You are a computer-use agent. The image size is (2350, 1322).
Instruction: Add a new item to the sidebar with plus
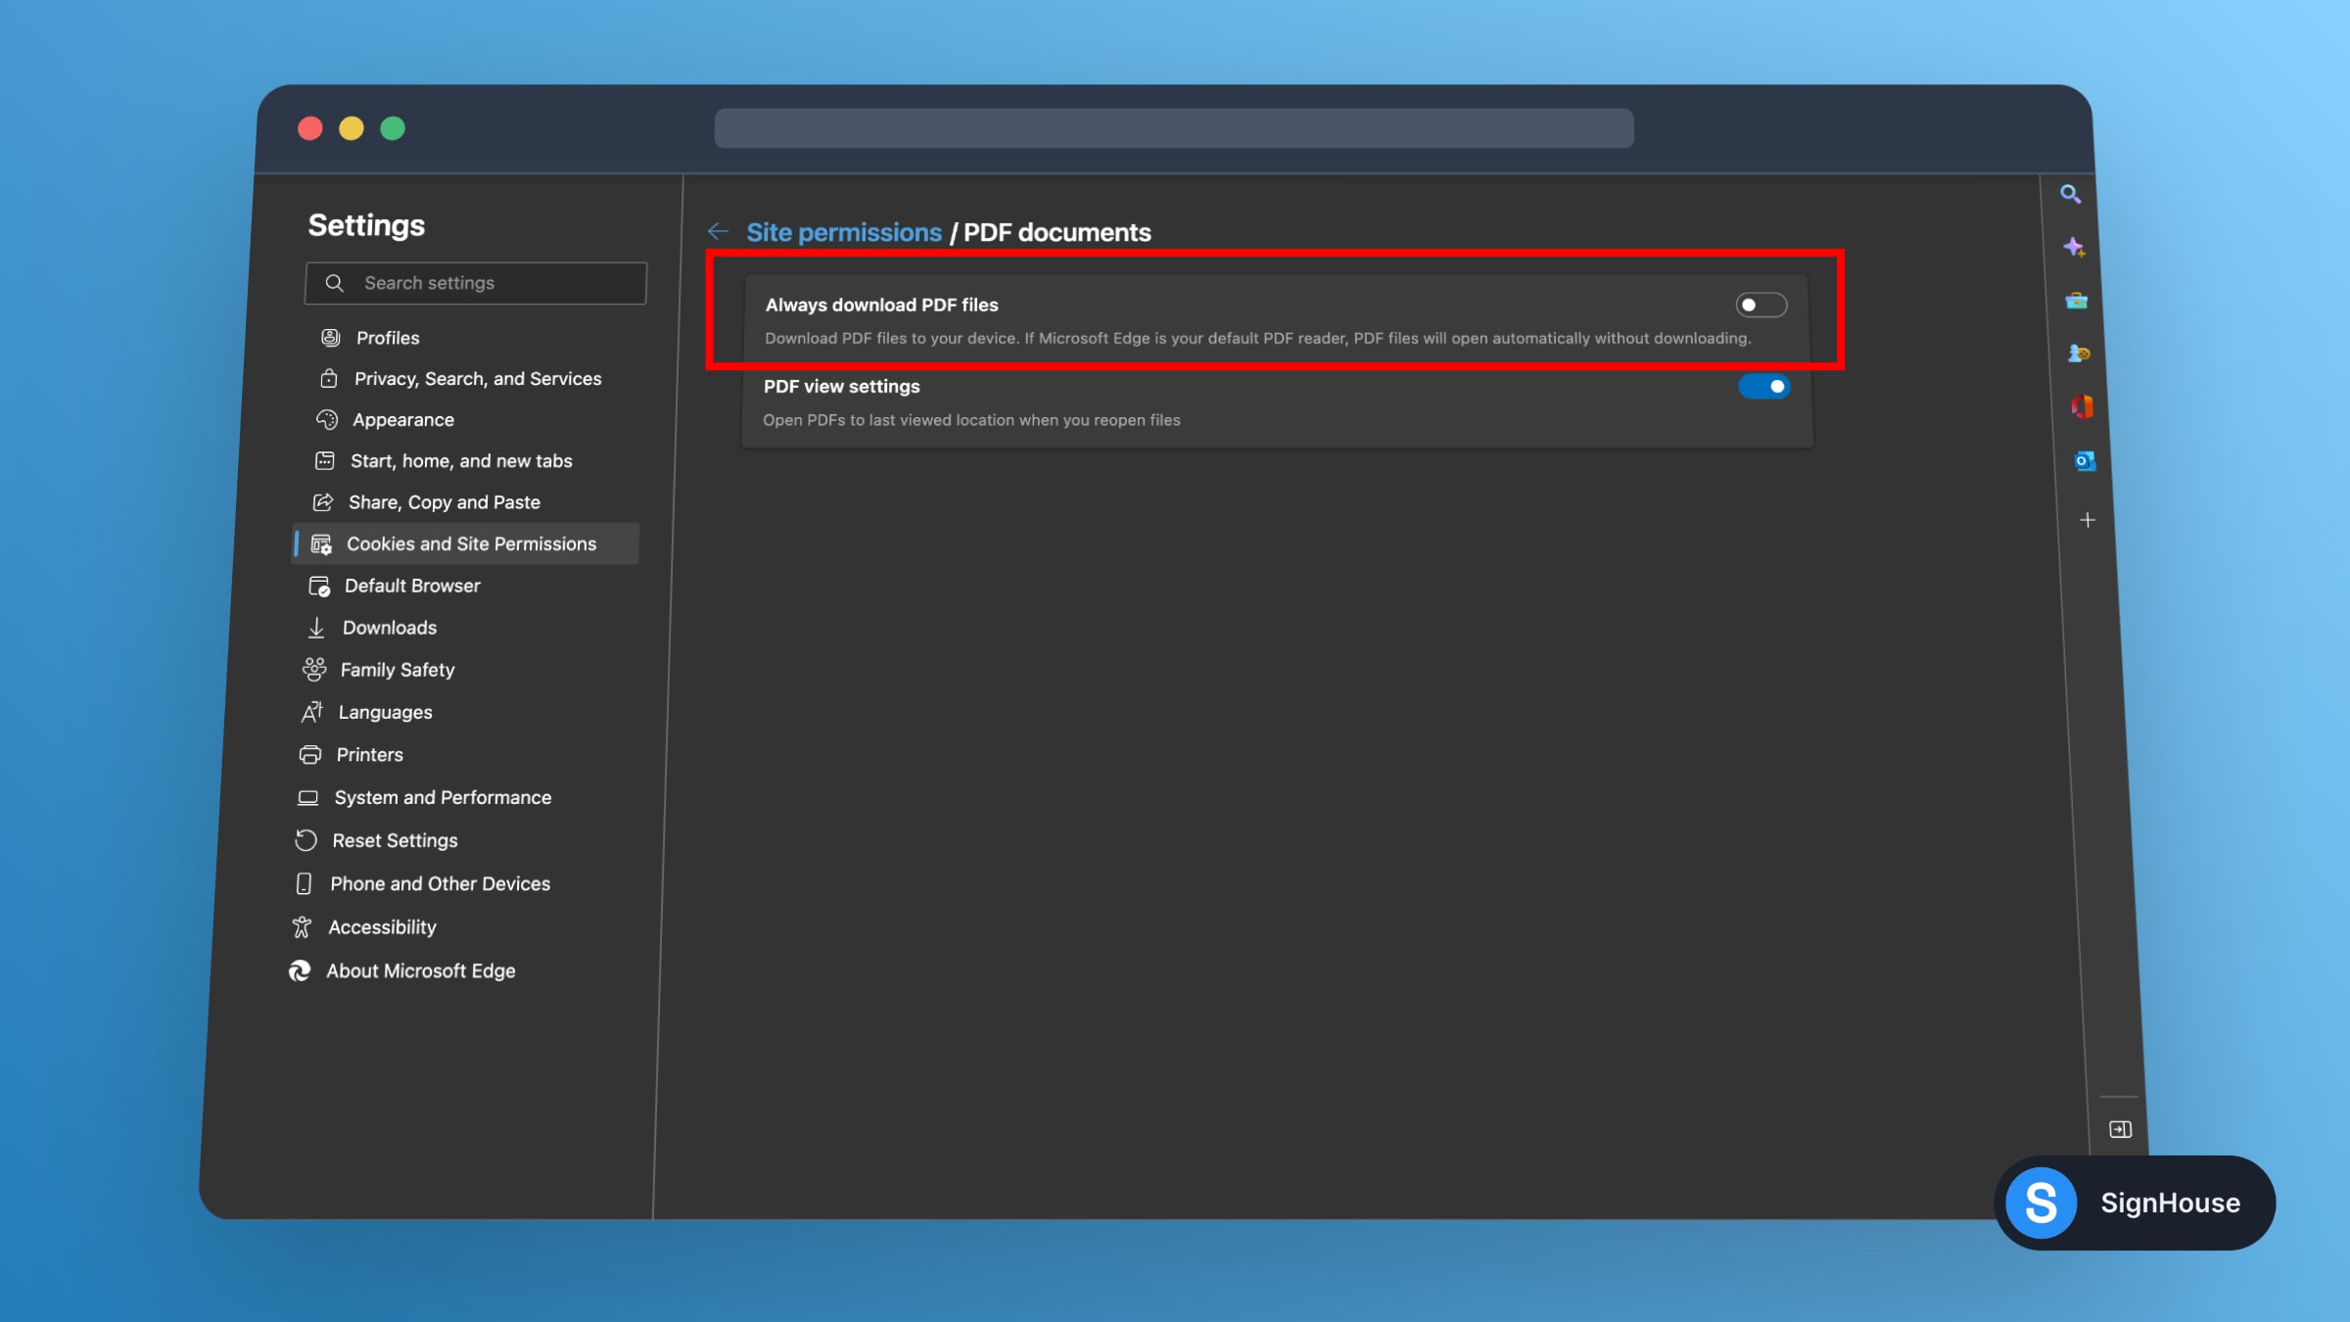2088,520
